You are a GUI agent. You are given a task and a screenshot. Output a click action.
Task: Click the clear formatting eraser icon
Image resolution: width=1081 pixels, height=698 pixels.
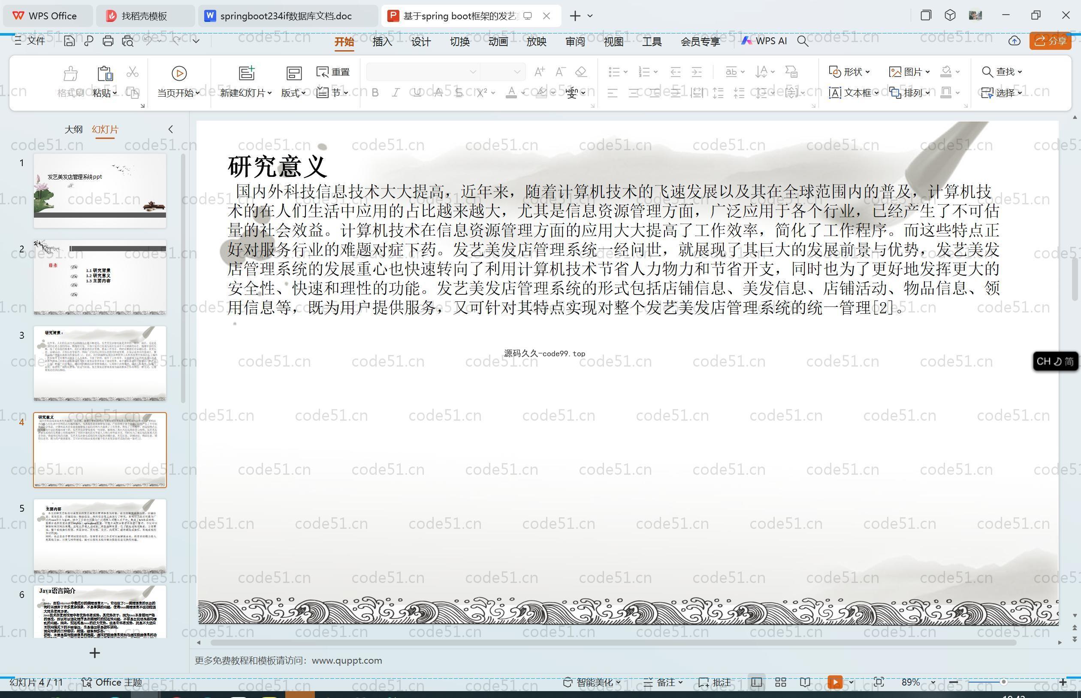581,72
